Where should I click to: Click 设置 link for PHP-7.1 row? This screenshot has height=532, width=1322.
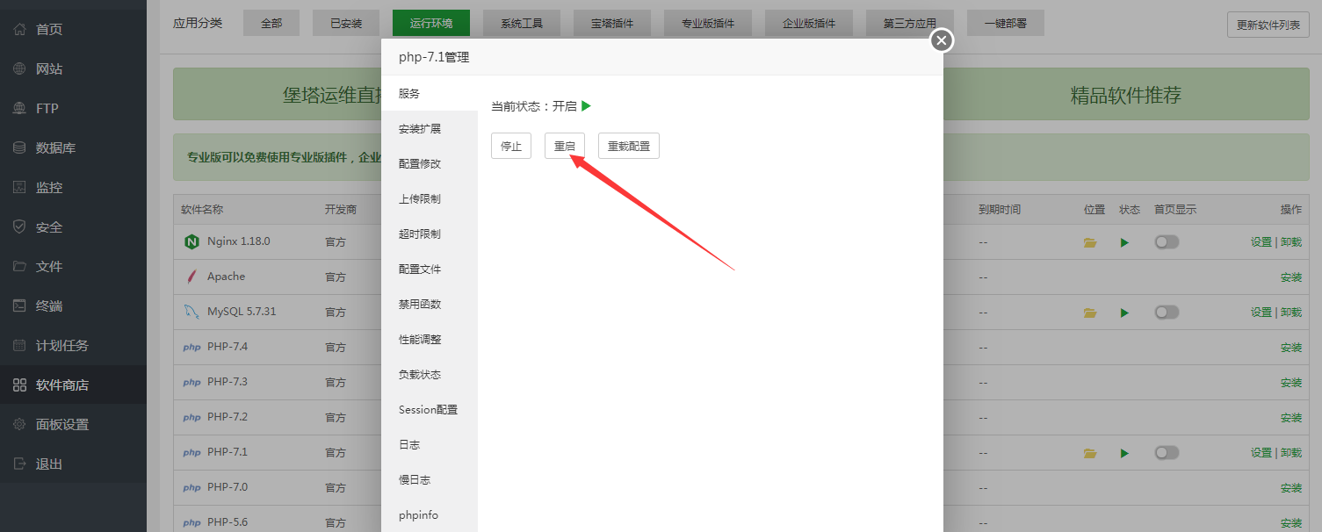[x=1261, y=453]
